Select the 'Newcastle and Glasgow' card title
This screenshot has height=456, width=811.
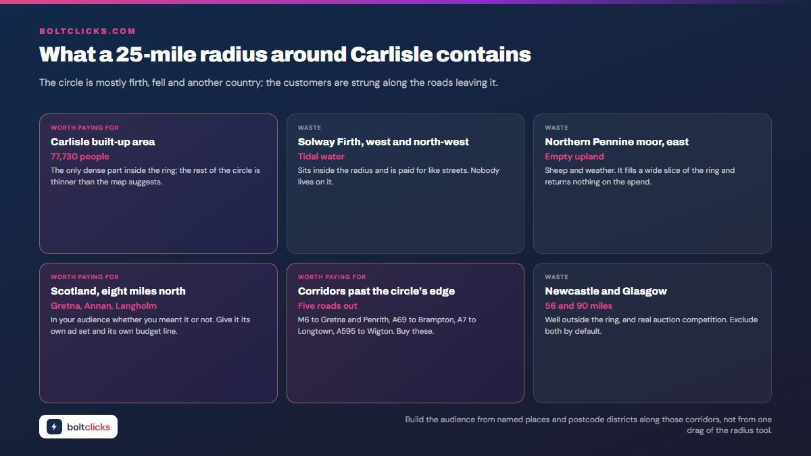point(606,291)
